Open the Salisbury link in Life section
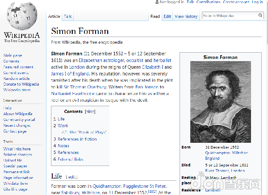 point(70,193)
